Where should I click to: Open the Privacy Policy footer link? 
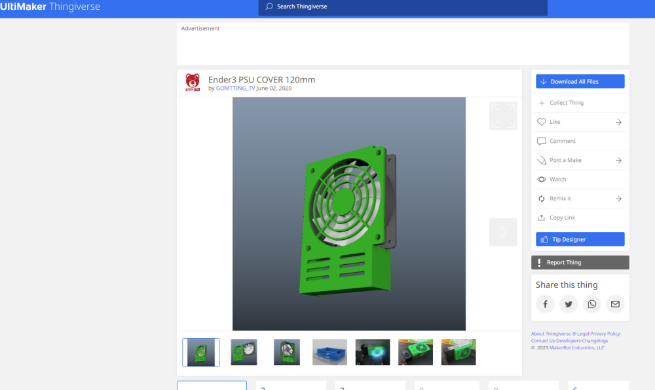pos(605,334)
